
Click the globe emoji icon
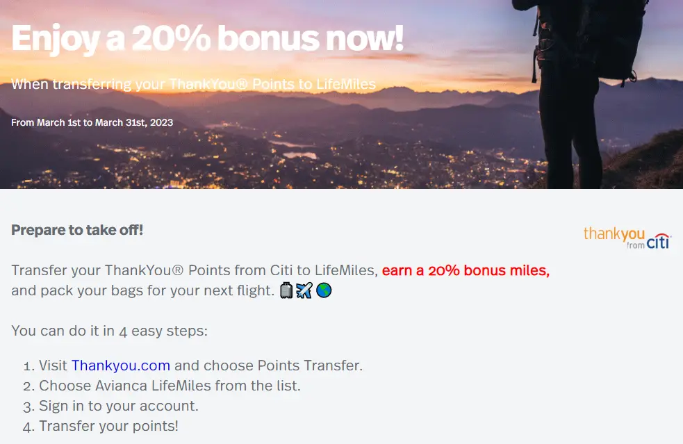324,290
